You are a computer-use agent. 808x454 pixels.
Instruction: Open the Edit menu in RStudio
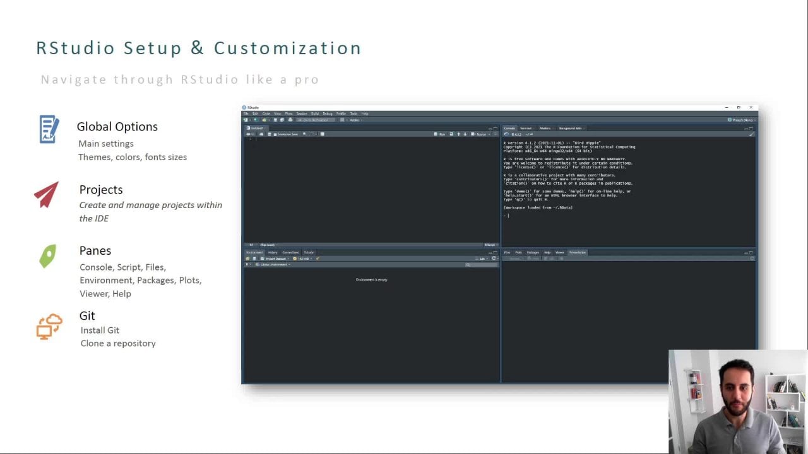coord(255,113)
